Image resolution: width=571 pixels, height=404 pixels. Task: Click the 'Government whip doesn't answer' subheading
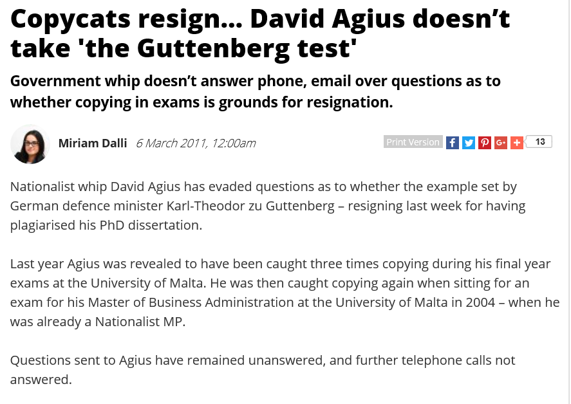[256, 91]
